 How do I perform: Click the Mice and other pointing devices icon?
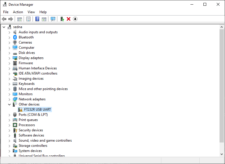pos(15,89)
